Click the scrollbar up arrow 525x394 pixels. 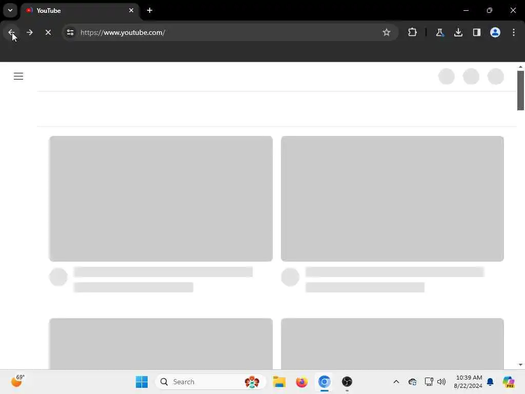tap(520, 67)
